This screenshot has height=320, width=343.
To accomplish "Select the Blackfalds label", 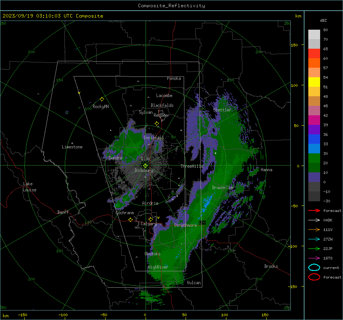I will point(162,105).
